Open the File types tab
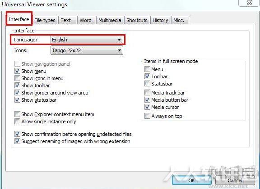The image size is (260, 189). 45,20
